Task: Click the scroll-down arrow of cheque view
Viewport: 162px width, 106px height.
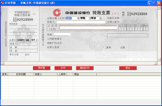Action: pyautogui.click(x=159, y=59)
